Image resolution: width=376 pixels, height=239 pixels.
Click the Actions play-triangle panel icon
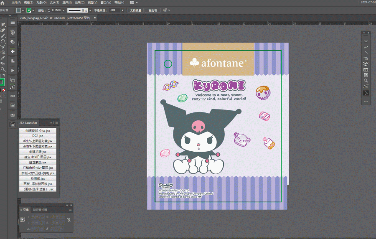click(13, 71)
